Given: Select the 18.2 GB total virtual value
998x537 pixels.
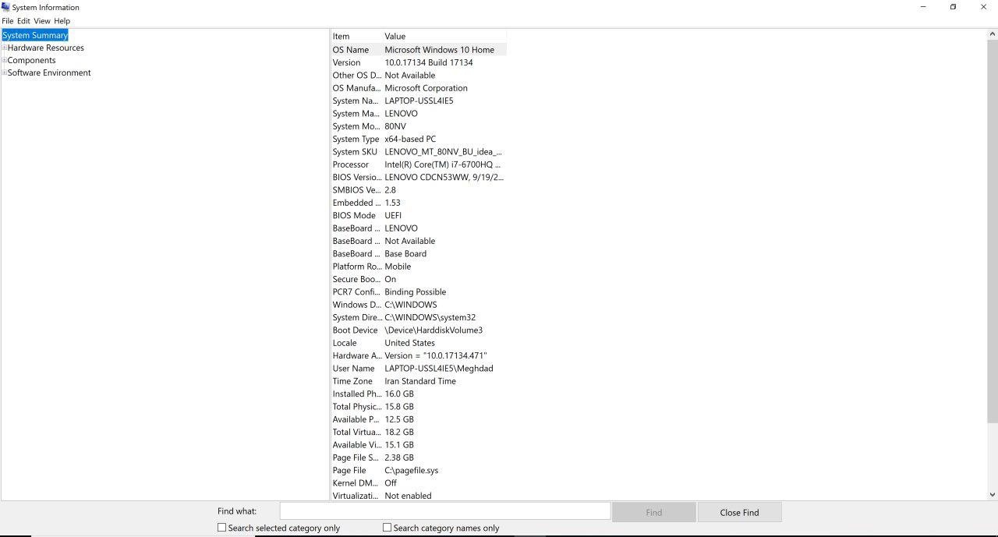Looking at the screenshot, I should [399, 432].
